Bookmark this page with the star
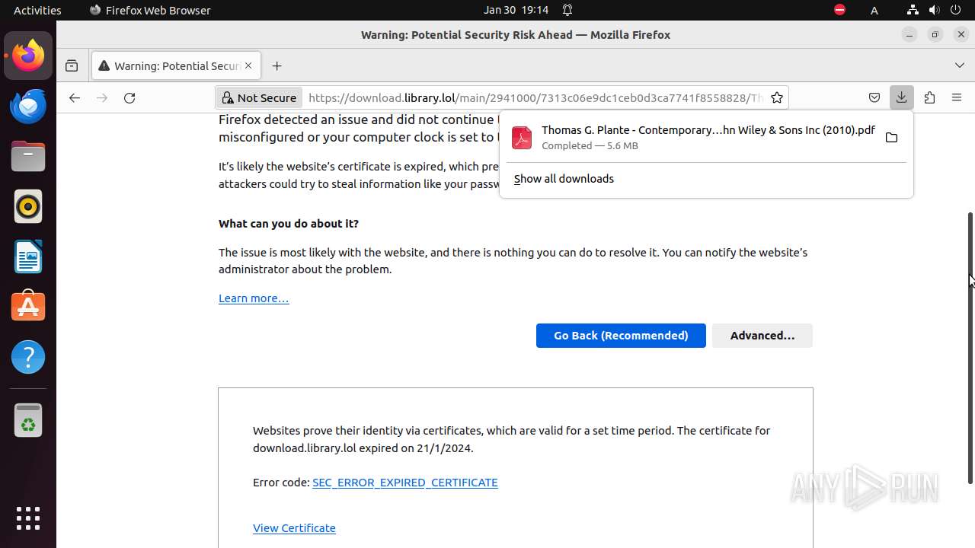975x548 pixels. [x=776, y=97]
